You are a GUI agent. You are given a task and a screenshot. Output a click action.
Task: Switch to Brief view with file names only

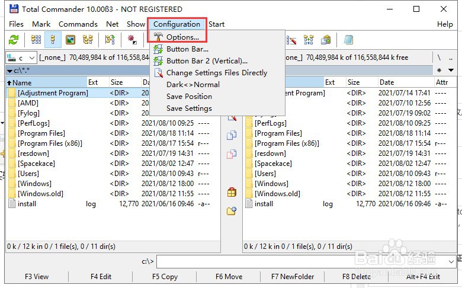[36, 40]
